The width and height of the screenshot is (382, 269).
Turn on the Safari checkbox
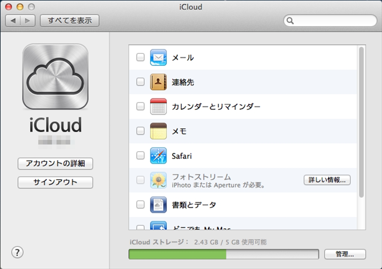pyautogui.click(x=140, y=155)
